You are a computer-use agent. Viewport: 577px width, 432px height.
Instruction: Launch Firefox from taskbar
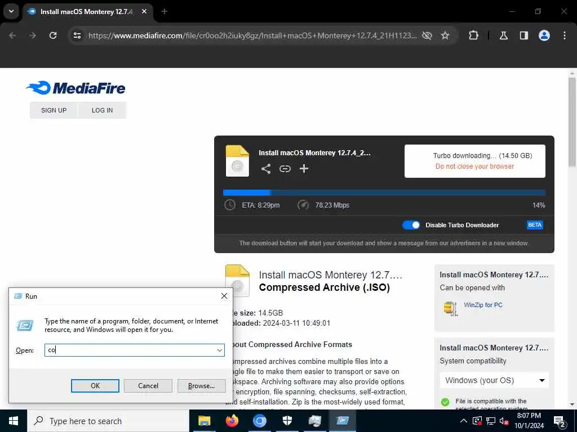232,421
